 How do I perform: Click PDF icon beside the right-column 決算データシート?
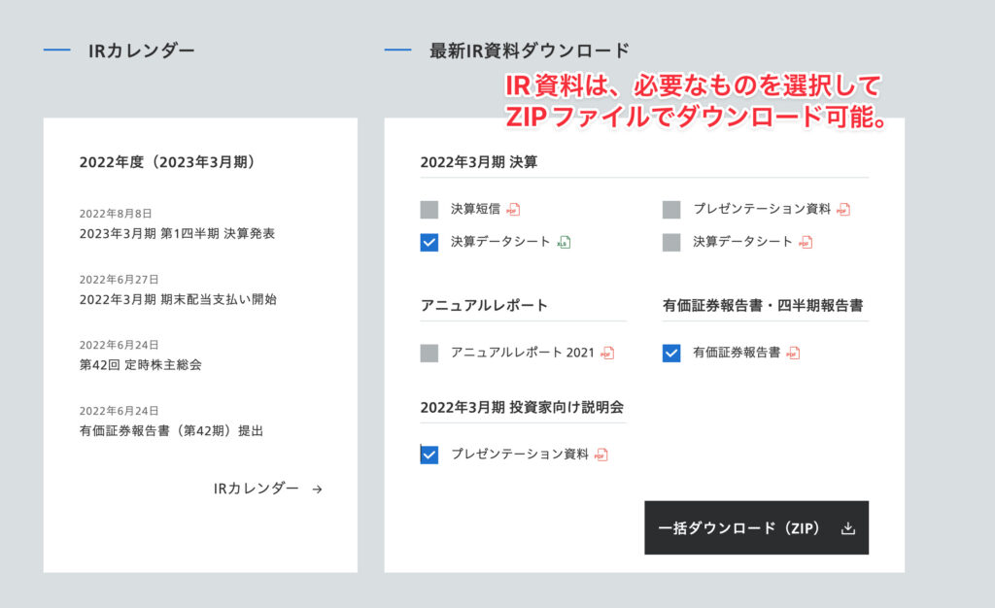(x=806, y=243)
